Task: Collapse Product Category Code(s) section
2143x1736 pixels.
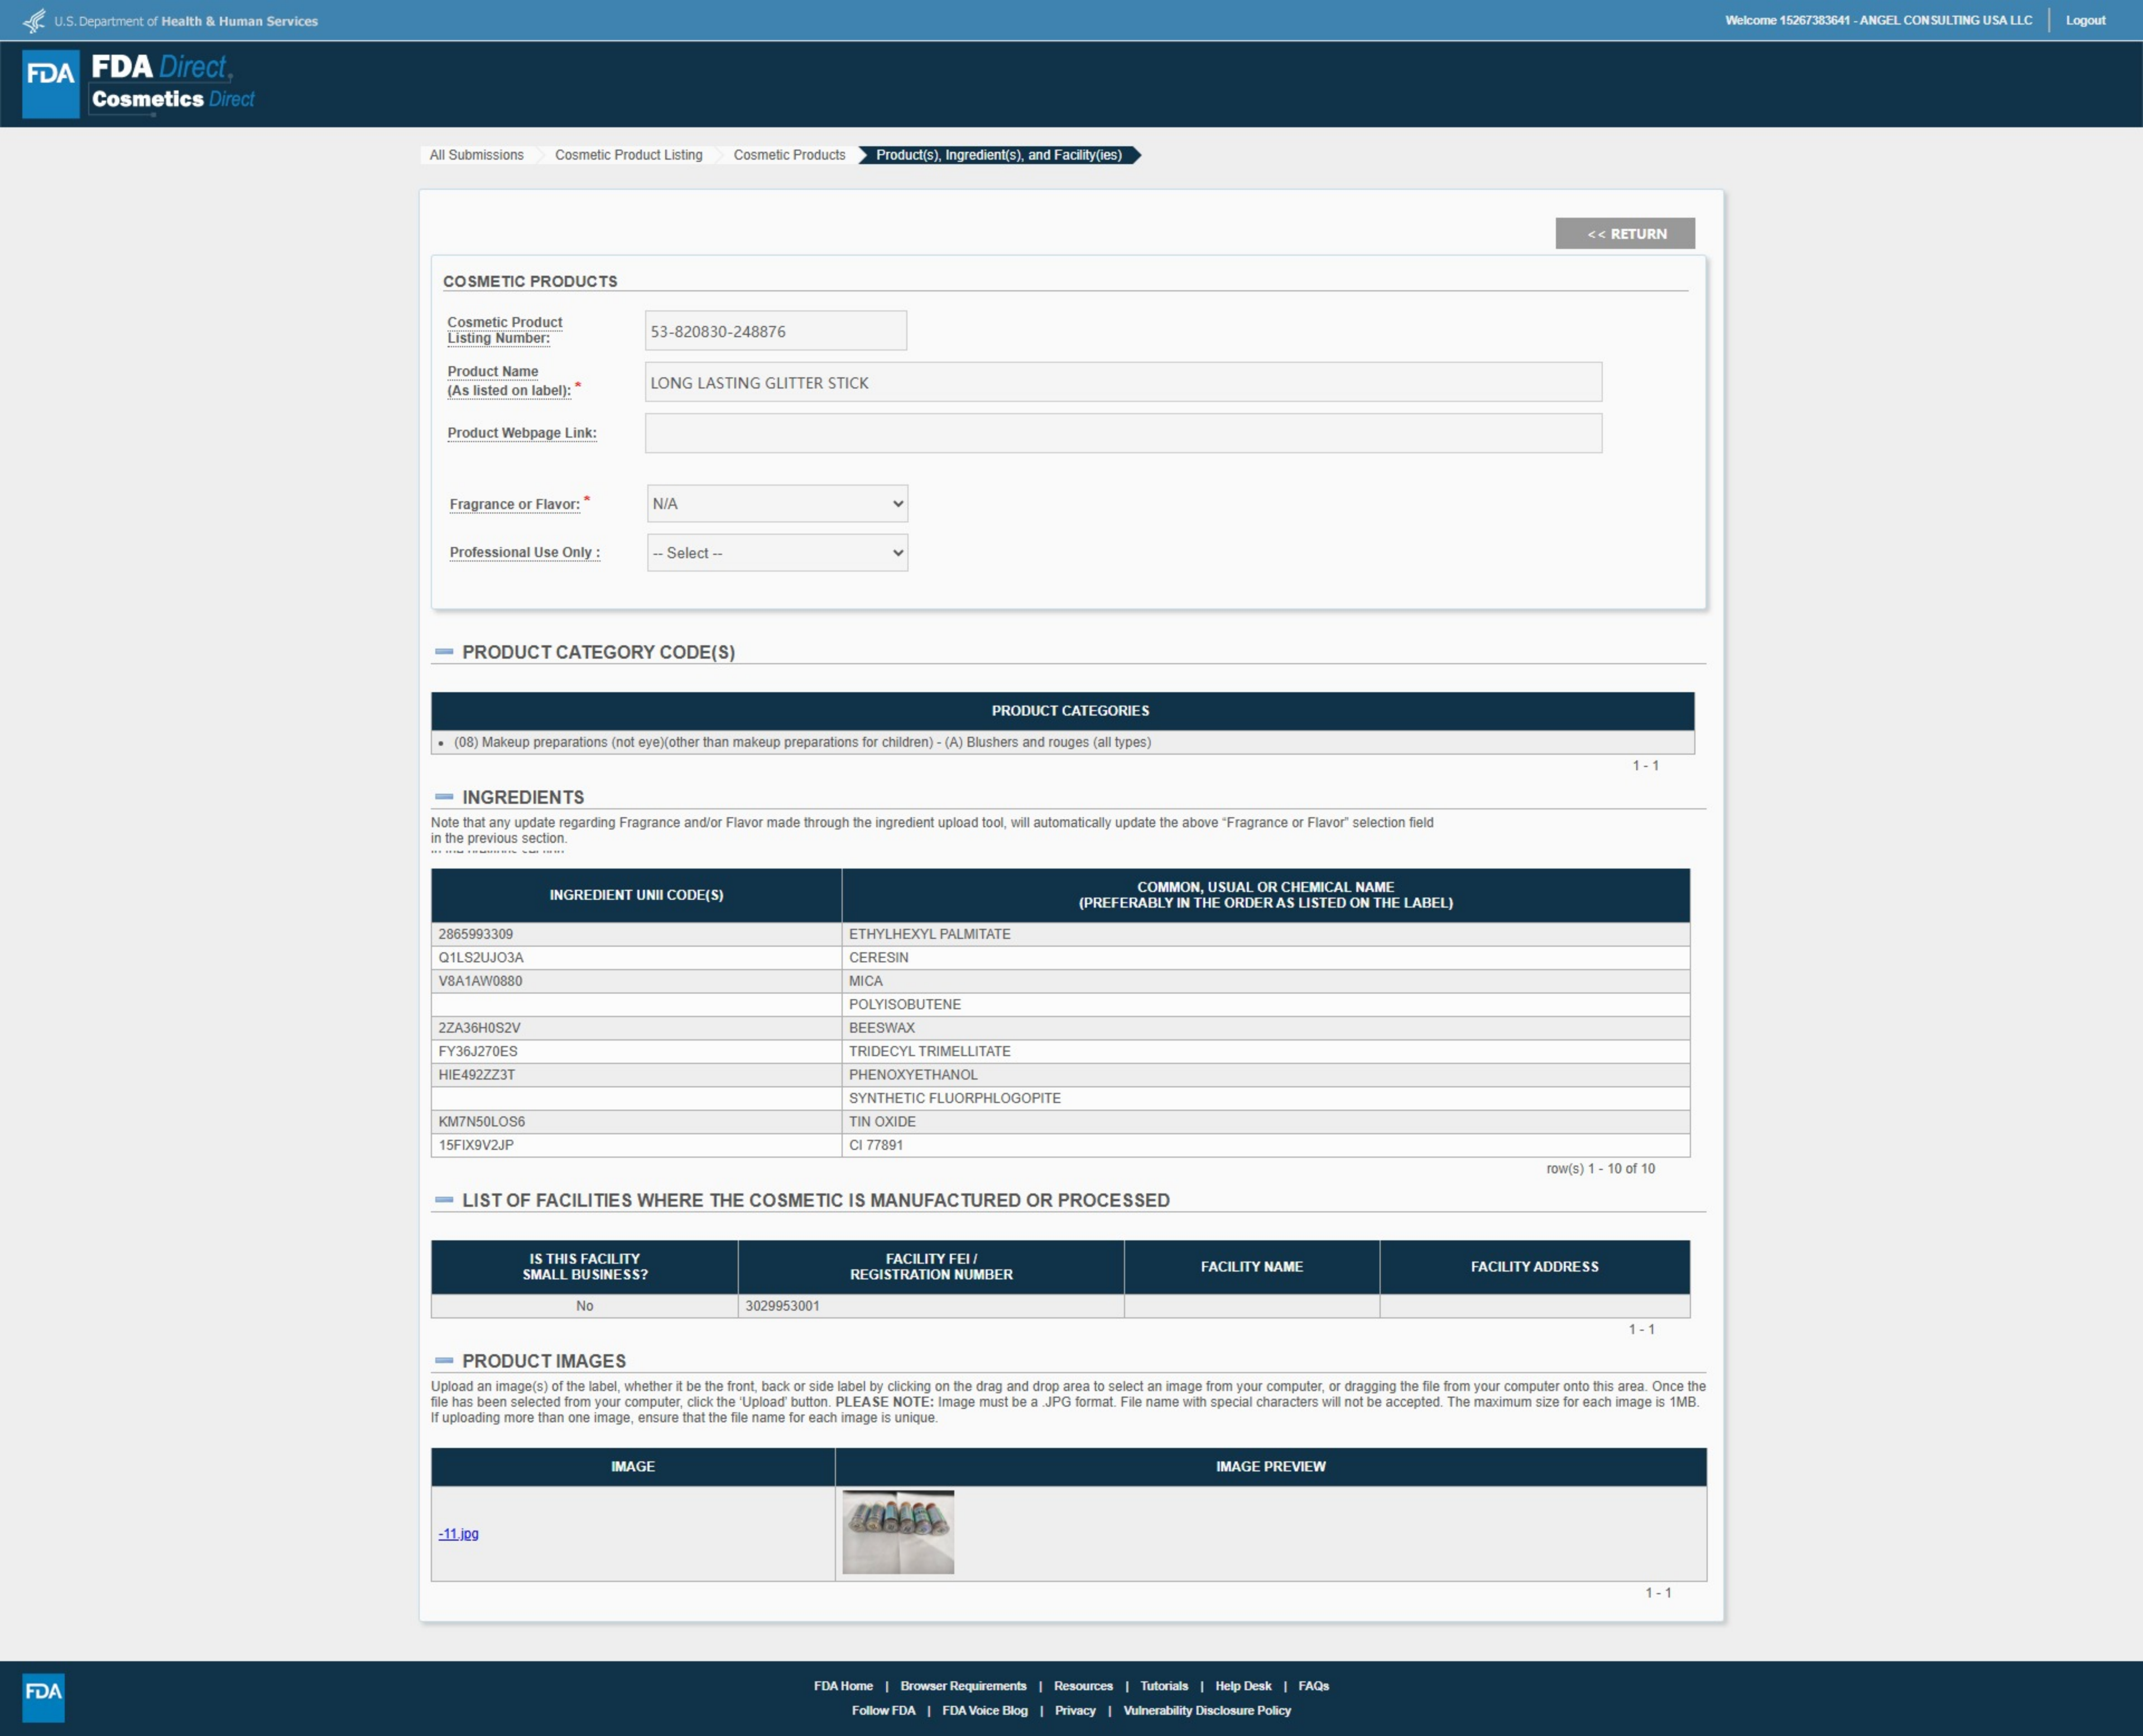Action: (444, 652)
